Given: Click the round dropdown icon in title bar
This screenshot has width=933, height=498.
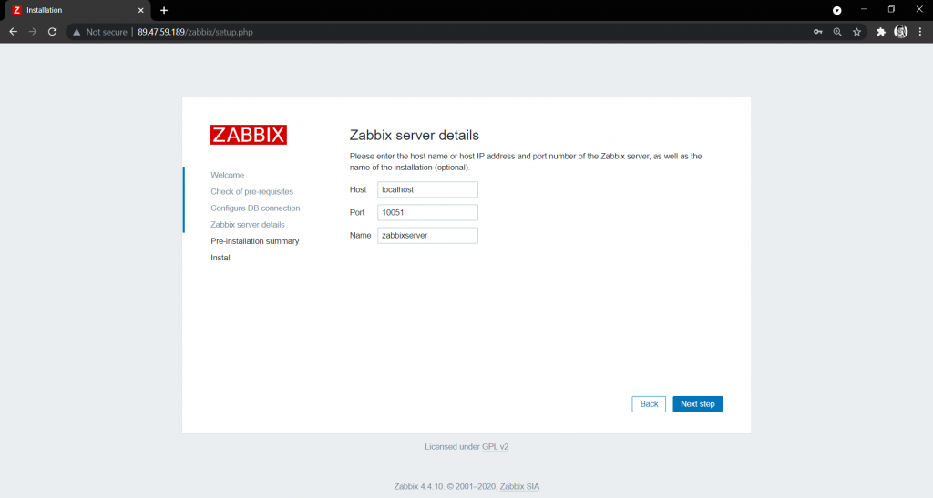Looking at the screenshot, I should coord(836,10).
